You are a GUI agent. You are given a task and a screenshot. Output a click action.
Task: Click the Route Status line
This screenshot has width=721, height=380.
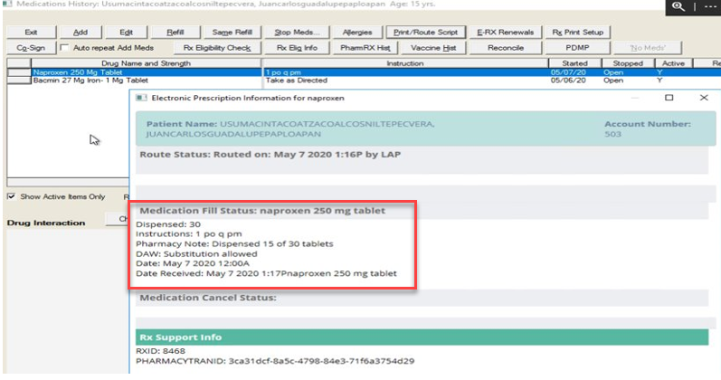point(270,155)
